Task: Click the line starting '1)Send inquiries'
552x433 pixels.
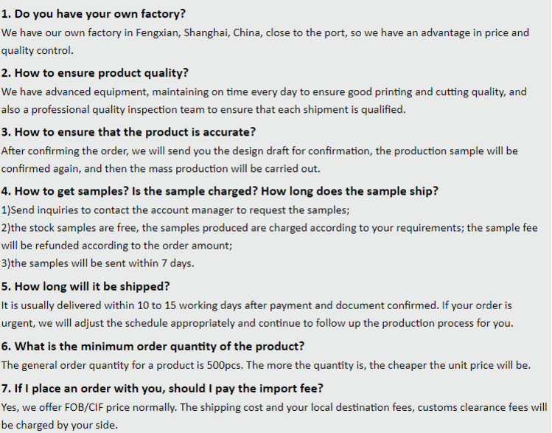Action: 175,210
